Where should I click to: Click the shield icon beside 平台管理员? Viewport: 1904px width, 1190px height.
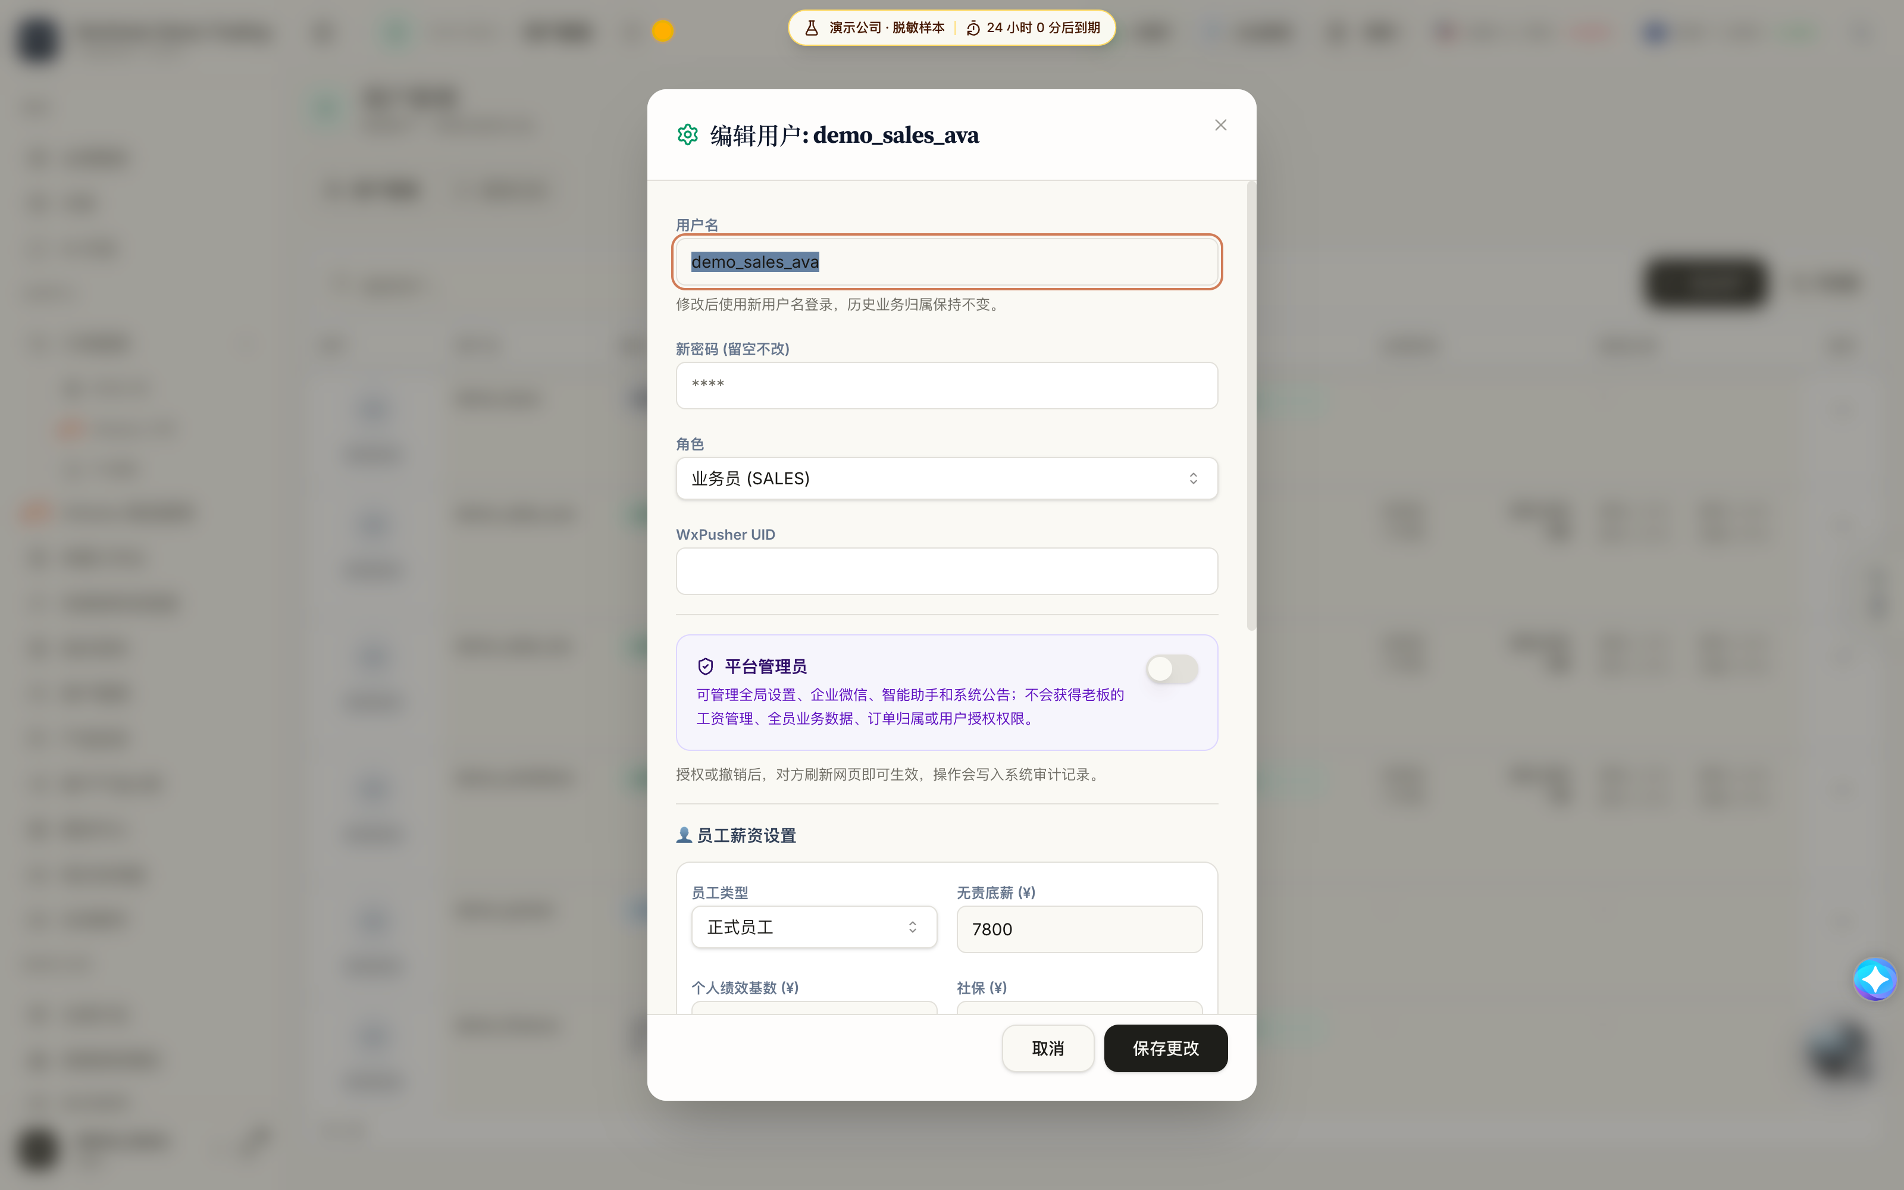[x=706, y=666]
